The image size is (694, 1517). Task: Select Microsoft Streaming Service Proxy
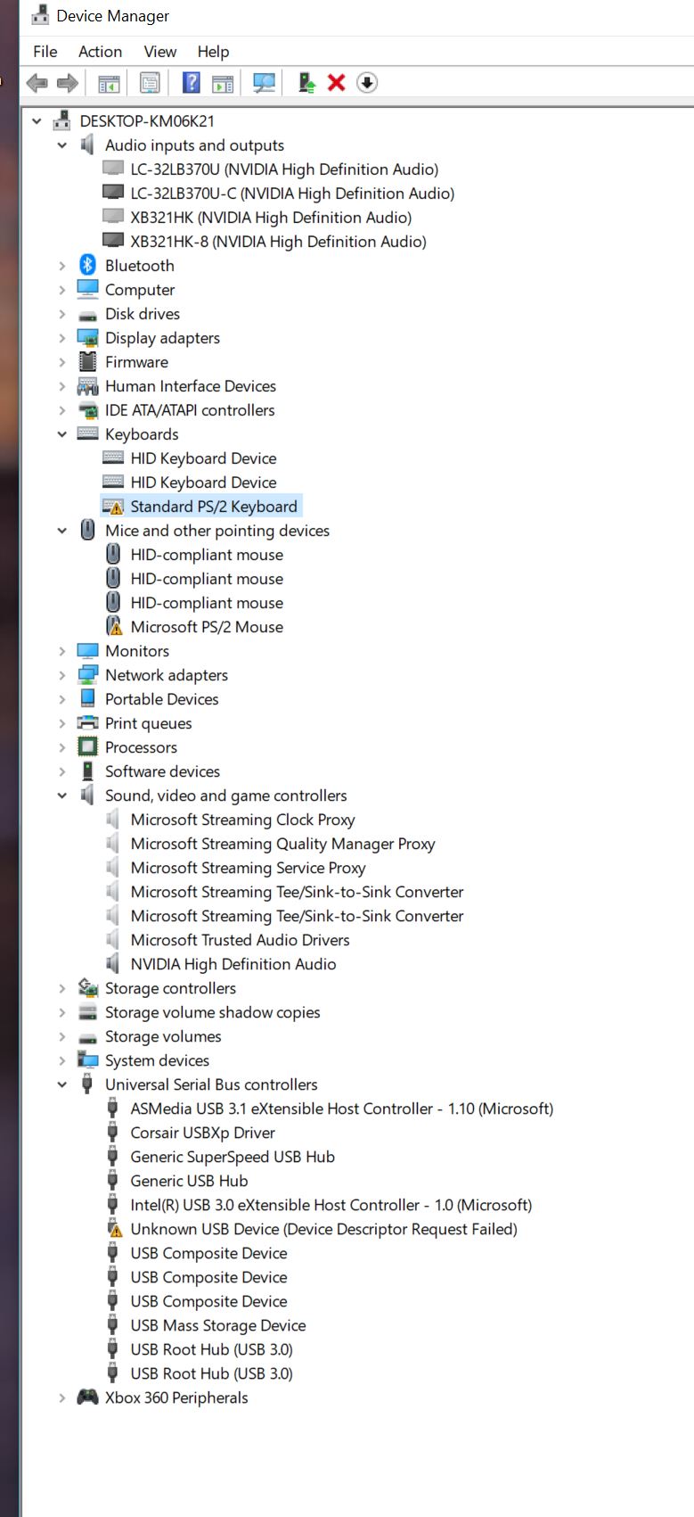[x=248, y=868]
